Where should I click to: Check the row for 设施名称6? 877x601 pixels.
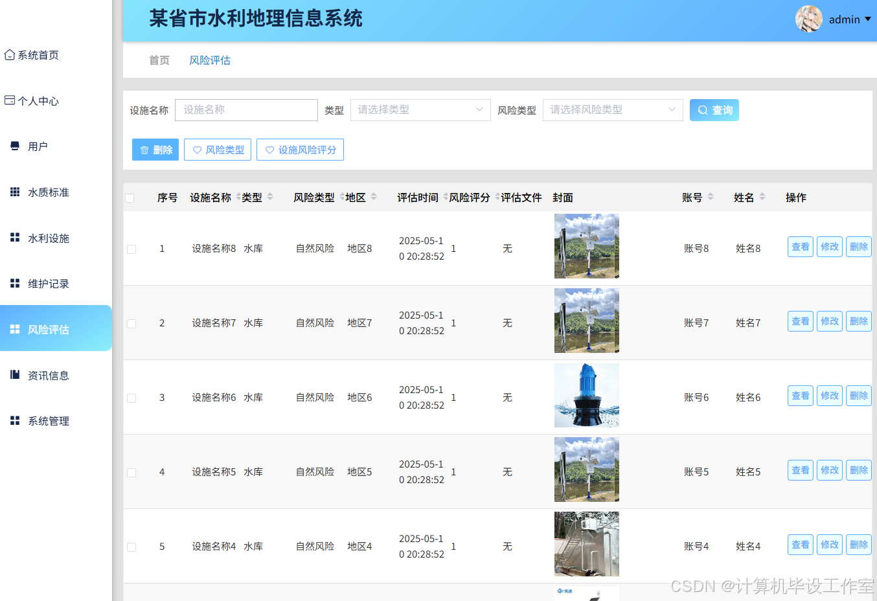(131, 398)
